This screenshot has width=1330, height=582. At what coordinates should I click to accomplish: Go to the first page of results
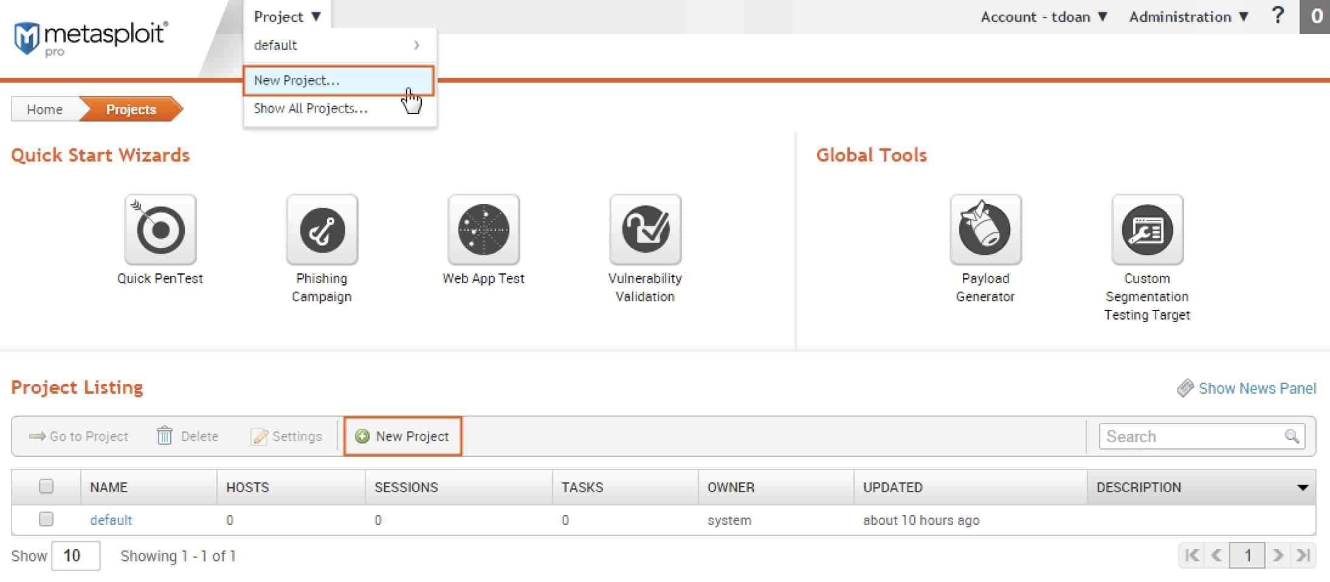[1192, 555]
